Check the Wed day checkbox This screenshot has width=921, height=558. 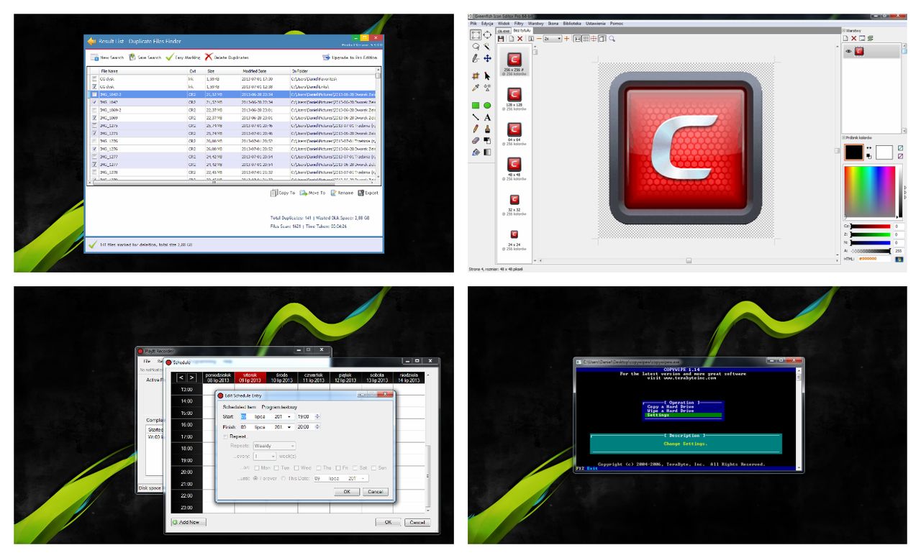point(296,468)
